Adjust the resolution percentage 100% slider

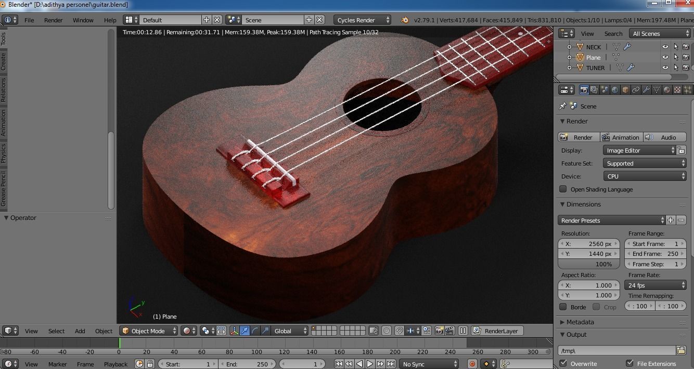pyautogui.click(x=589, y=264)
